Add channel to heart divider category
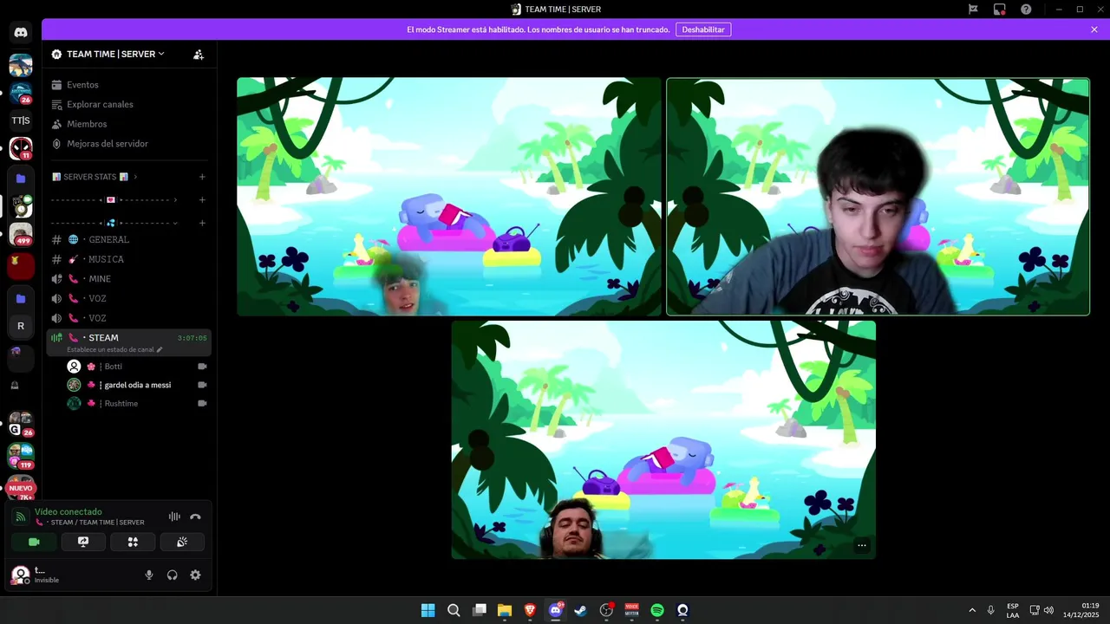Screen dimensions: 1110x624 coord(202,200)
